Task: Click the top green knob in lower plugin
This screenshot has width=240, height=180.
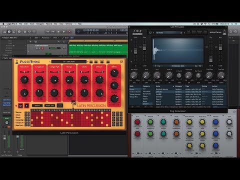Action: click(x=150, y=122)
